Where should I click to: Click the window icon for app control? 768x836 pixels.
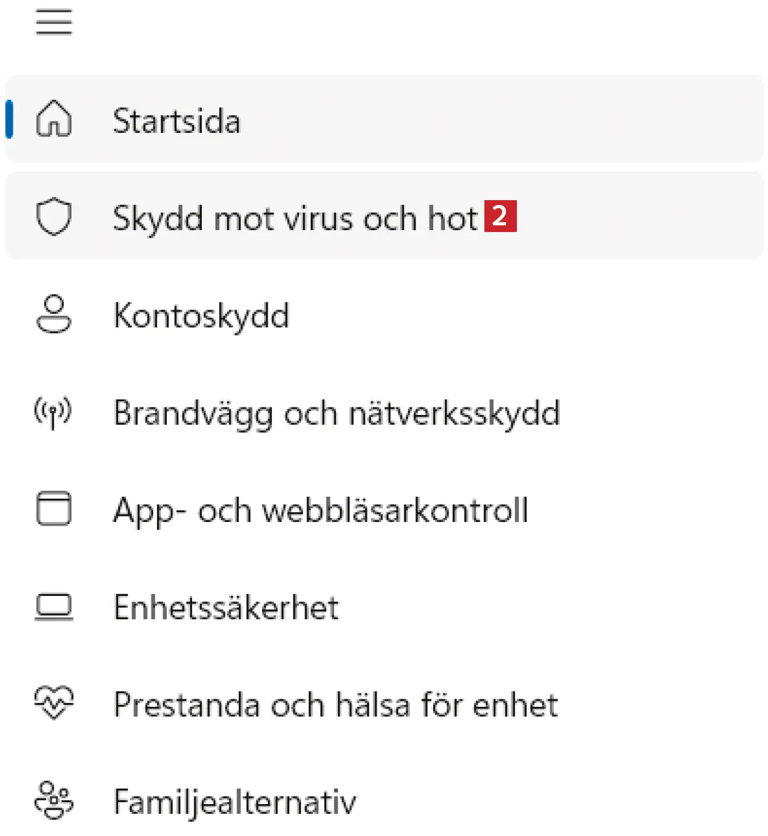pyautogui.click(x=54, y=509)
